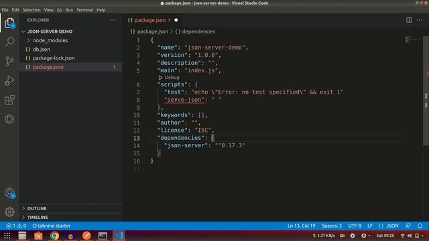Image resolution: width=429 pixels, height=241 pixels.
Task: Open the errors and warnings status indicator
Action: point(16,226)
